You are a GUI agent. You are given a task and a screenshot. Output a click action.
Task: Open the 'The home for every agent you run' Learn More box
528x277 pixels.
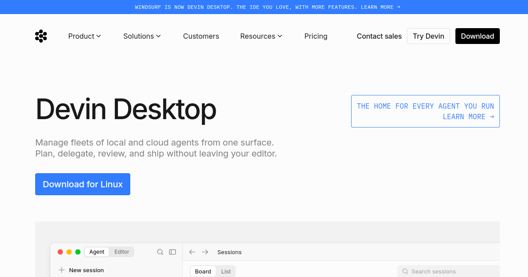(x=425, y=111)
